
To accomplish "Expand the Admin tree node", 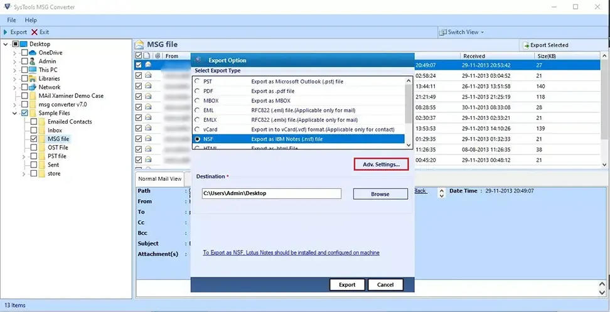I will (14, 61).
